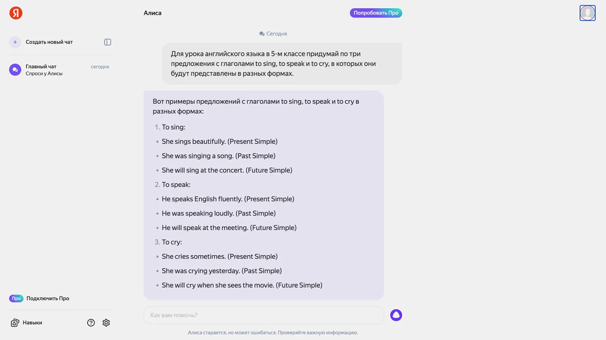
Task: Click the Навыки skills icon
Action: click(15, 323)
